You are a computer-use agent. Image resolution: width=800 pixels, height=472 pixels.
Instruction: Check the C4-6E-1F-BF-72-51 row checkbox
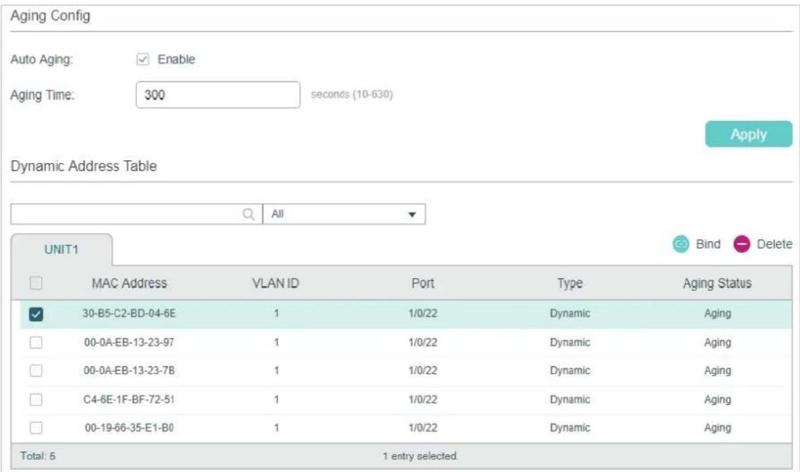click(36, 400)
